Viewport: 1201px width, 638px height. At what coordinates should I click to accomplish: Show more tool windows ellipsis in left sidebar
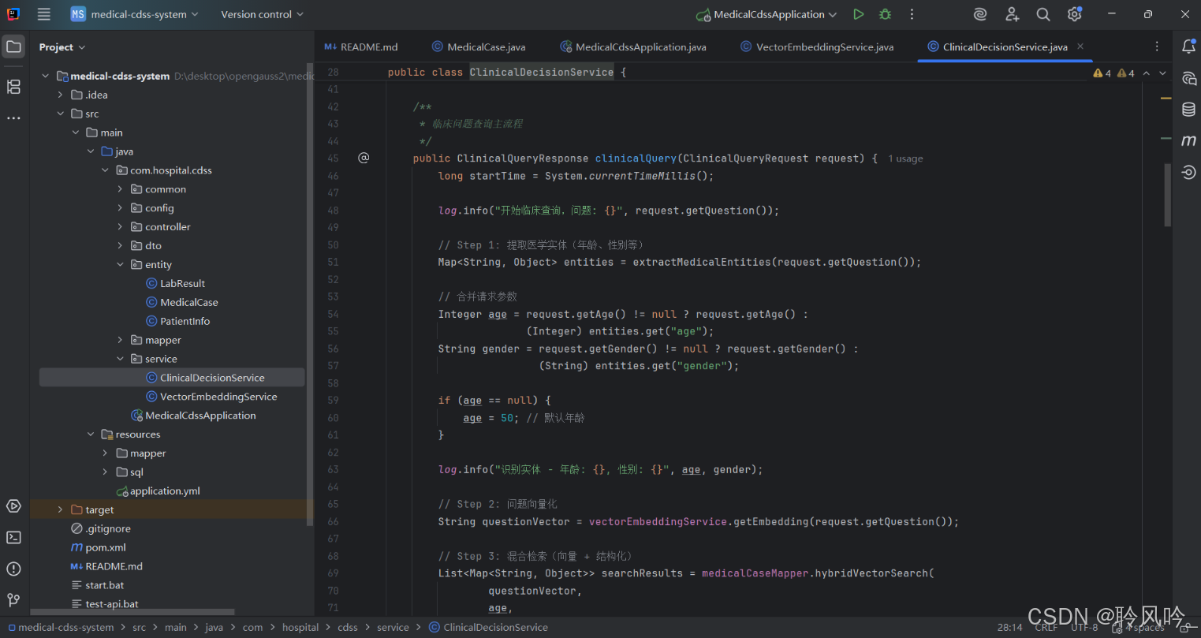coord(13,118)
